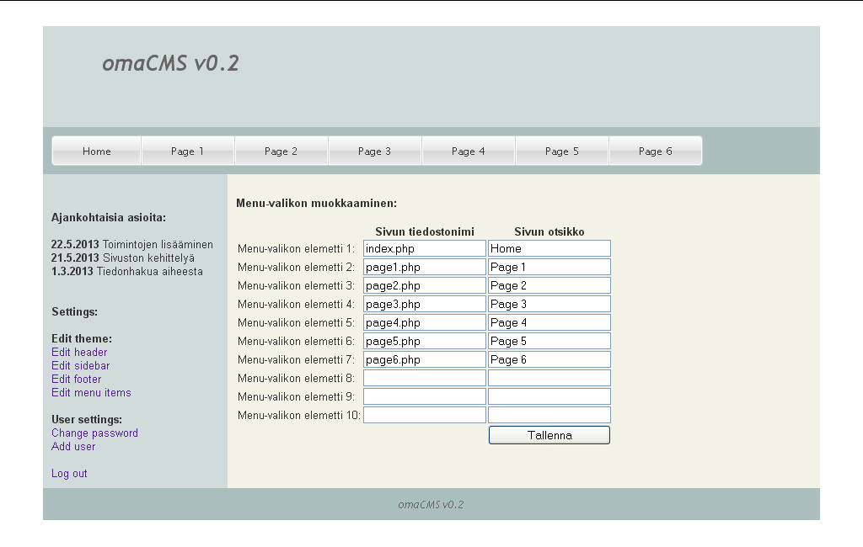Select the index.php filename field
Screen dimensions: 863x547
click(424, 247)
